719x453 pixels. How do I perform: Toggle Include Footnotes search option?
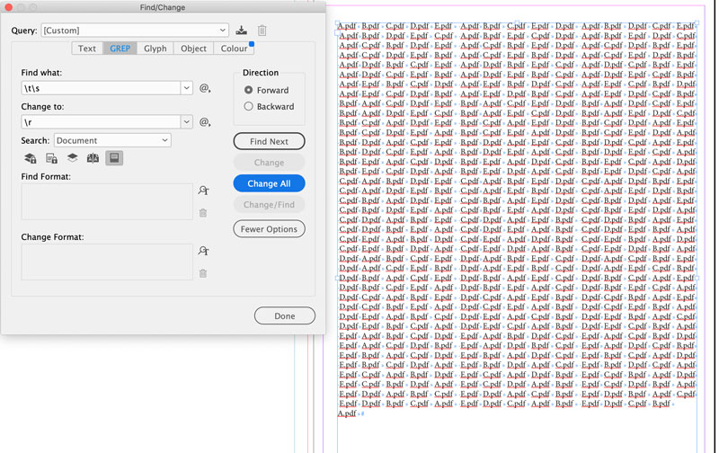114,158
